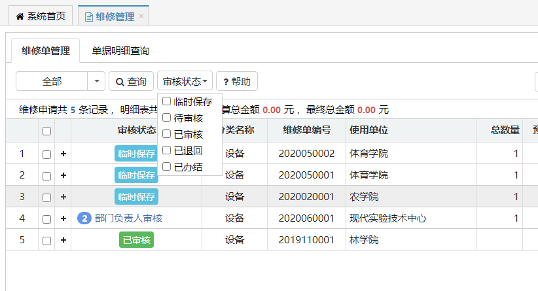The width and height of the screenshot is (538, 291).
Task: Switch to 系统首页 tab
Action: tap(40, 16)
